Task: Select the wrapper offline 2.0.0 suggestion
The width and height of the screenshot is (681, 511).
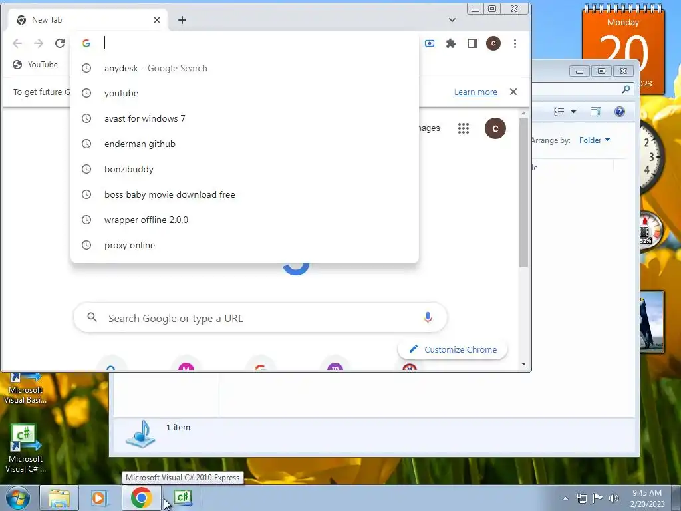Action: click(x=245, y=220)
